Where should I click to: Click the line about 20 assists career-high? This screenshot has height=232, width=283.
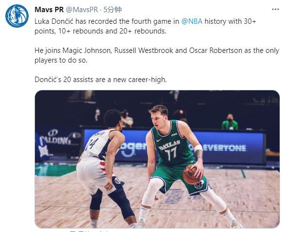pos(100,80)
